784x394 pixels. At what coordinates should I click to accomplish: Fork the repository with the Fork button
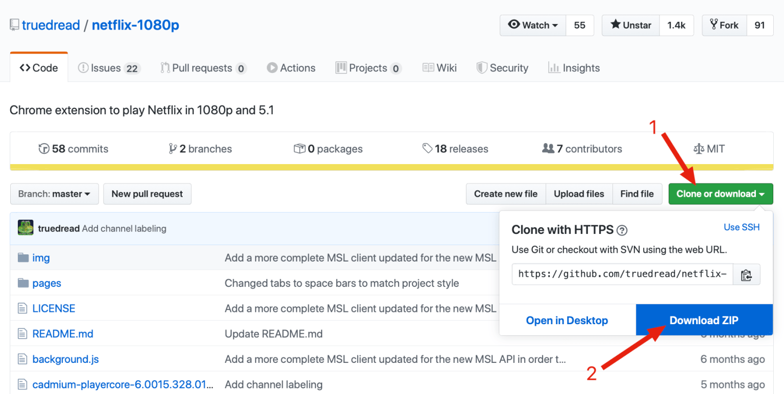[724, 25]
